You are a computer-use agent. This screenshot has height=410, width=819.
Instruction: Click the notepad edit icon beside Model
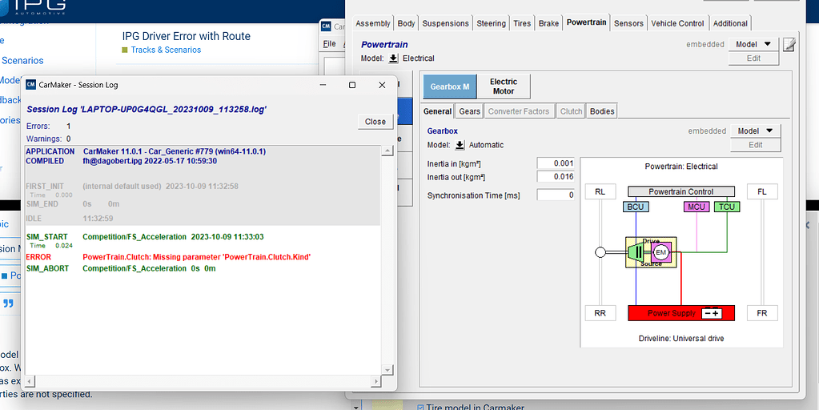tap(789, 44)
